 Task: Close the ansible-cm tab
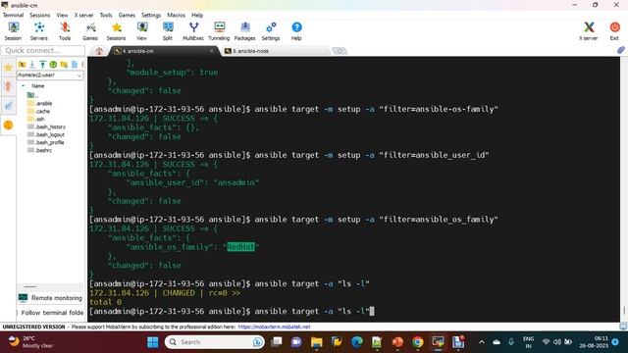(212, 51)
